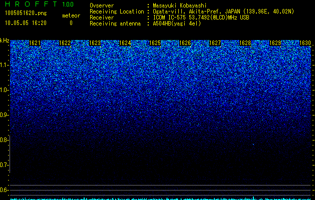Click the 0.7 kHz axis label
This screenshot has width=315, height=200.
point(4,165)
